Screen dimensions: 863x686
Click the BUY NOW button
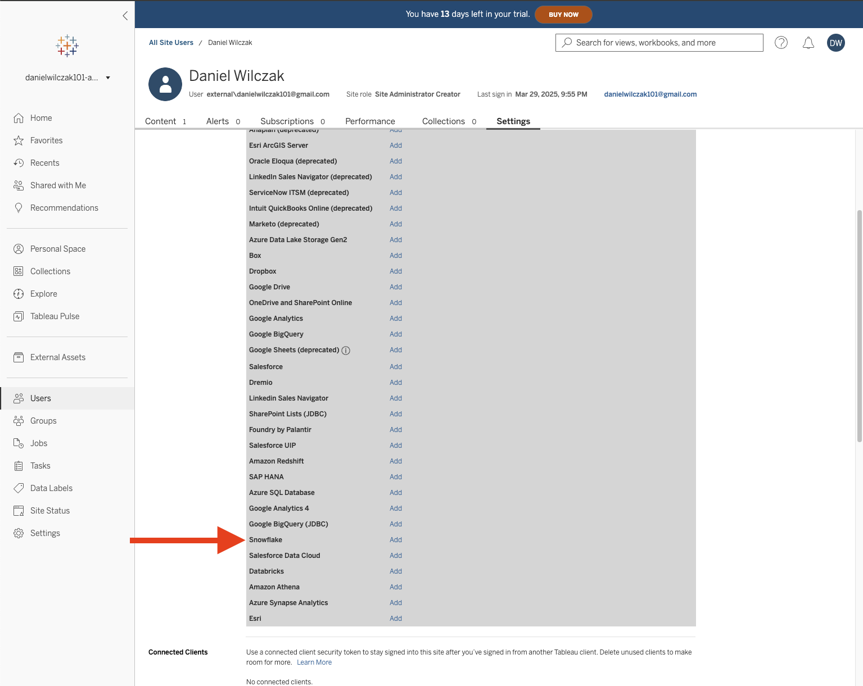563,15
